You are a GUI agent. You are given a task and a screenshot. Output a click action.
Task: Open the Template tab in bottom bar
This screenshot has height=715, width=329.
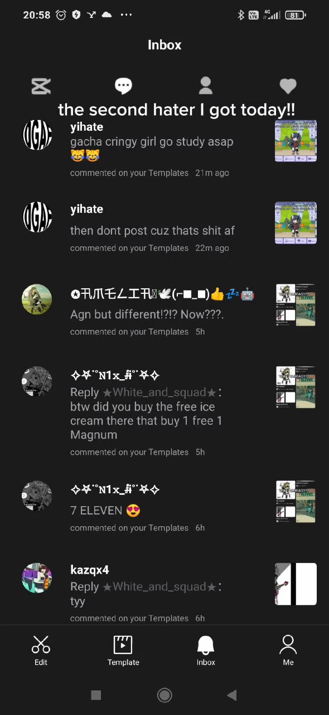click(x=123, y=651)
